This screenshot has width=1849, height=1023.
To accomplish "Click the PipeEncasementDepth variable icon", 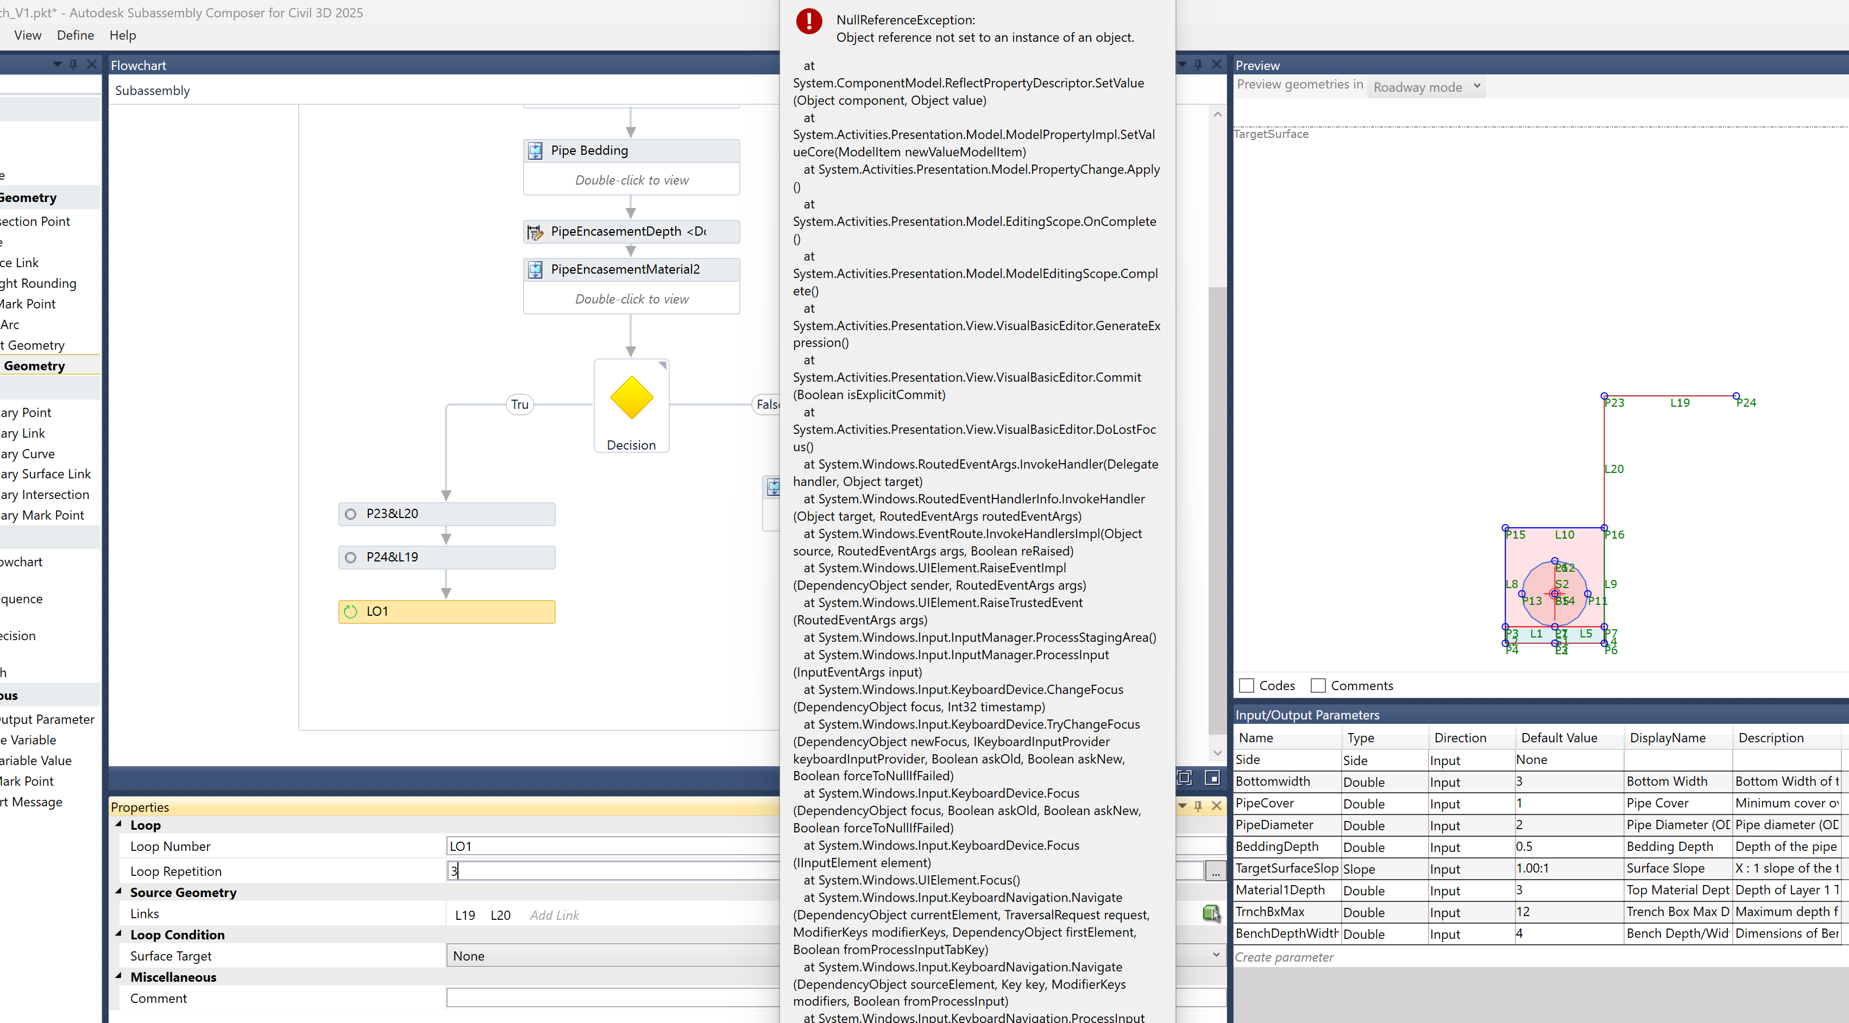I will tap(536, 232).
